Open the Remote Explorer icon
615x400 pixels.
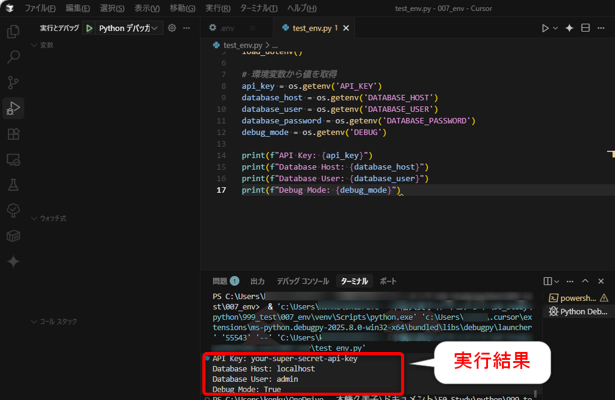coord(13,159)
